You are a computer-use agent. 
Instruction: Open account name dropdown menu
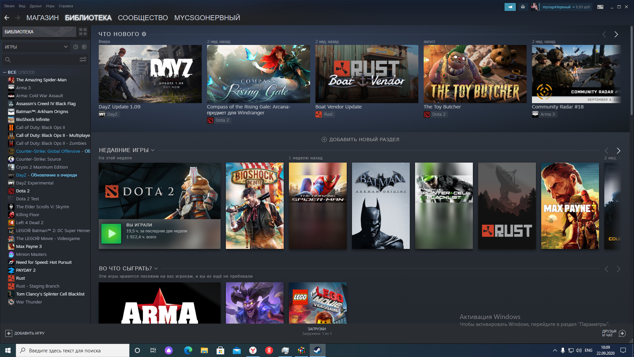pos(558,7)
